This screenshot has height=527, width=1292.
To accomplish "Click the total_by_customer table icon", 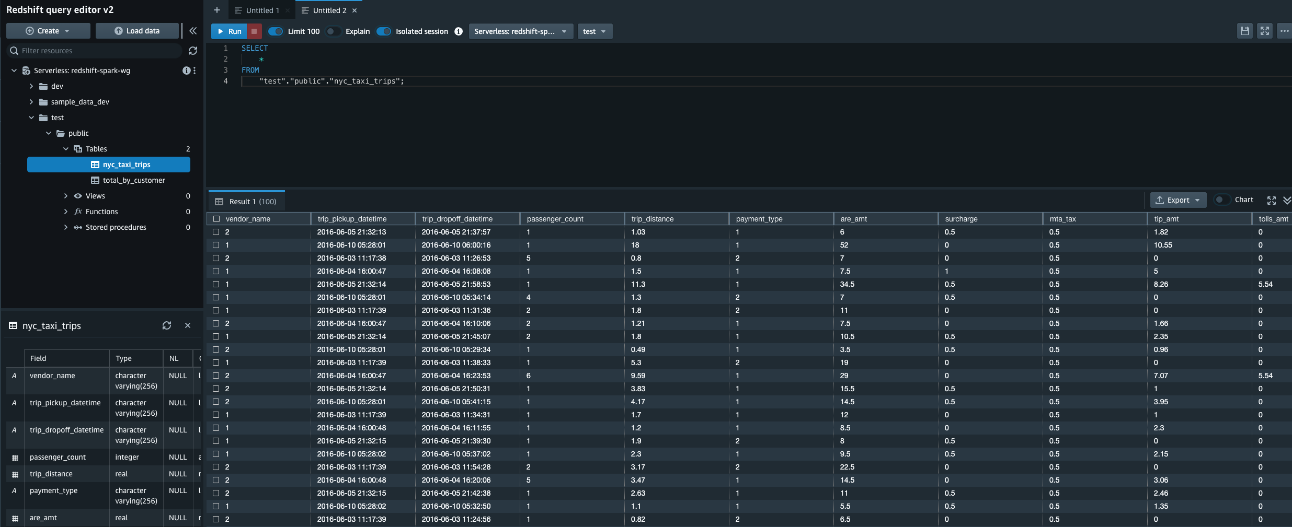I will point(95,180).
